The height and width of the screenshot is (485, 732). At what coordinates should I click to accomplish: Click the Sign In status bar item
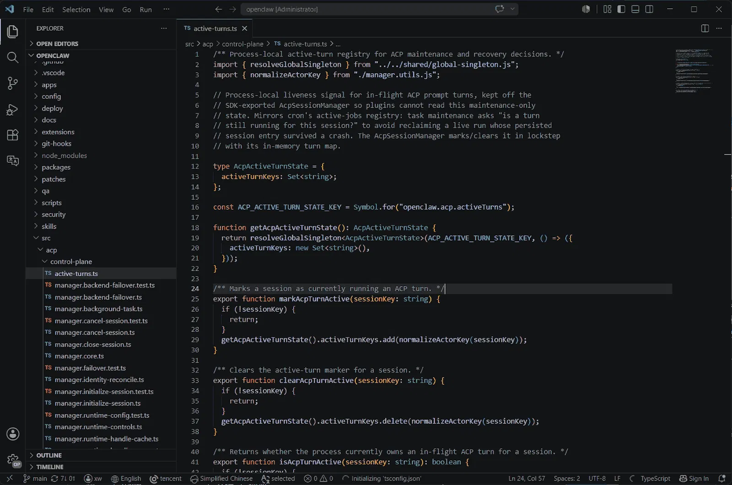pyautogui.click(x=694, y=479)
